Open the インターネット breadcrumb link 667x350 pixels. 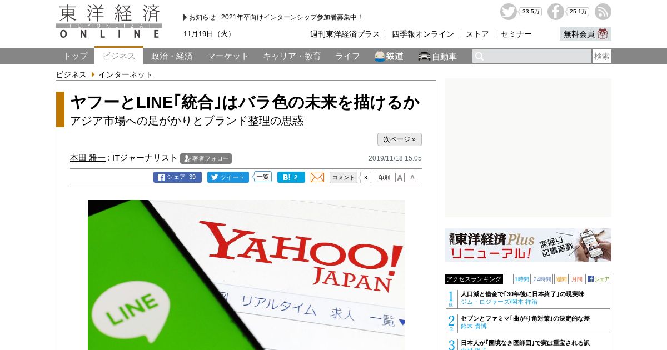pyautogui.click(x=126, y=74)
